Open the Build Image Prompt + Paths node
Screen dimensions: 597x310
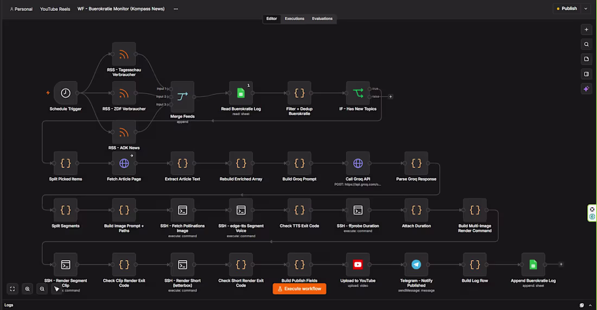124,210
